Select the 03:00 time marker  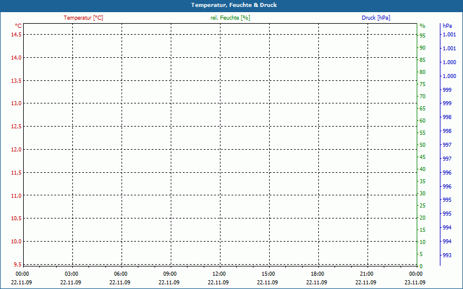coord(71,274)
